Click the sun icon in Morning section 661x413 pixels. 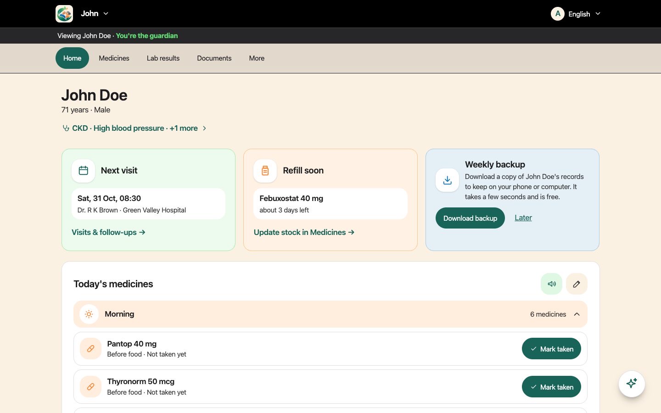click(89, 314)
